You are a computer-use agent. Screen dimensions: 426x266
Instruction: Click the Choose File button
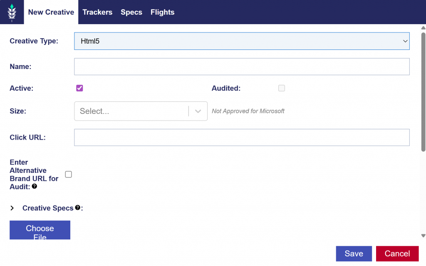point(40,230)
